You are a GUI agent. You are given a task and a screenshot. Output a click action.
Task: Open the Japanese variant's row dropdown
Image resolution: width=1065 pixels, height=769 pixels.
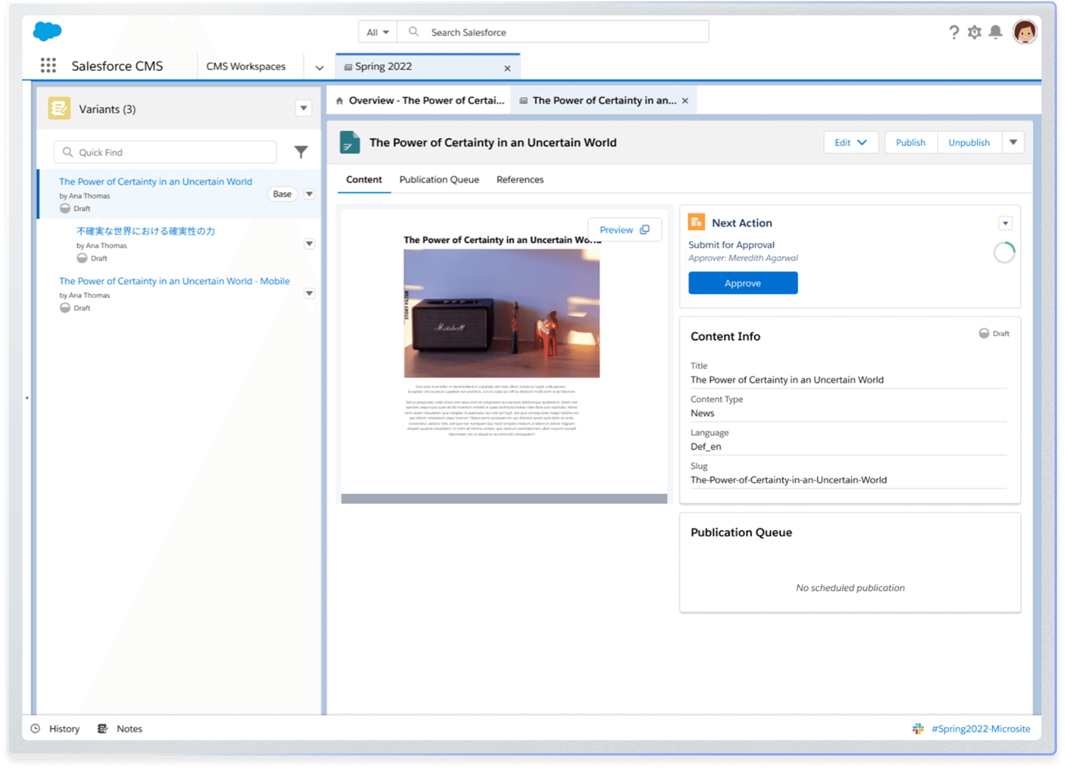coord(309,244)
